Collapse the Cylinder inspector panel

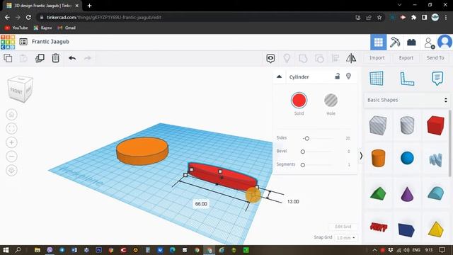tap(279, 76)
